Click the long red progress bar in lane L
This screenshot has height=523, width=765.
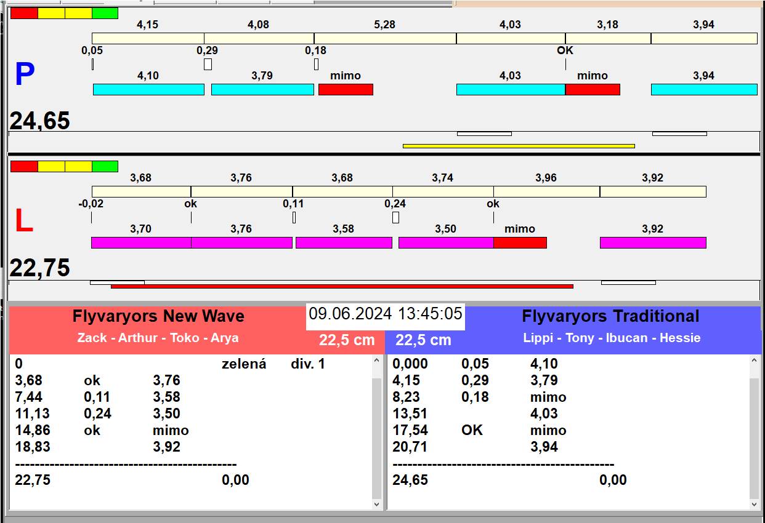coord(342,286)
